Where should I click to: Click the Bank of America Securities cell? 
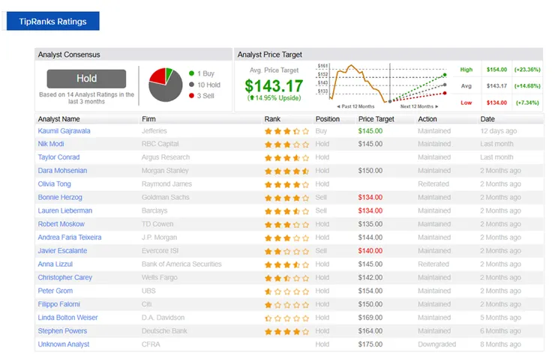(181, 264)
